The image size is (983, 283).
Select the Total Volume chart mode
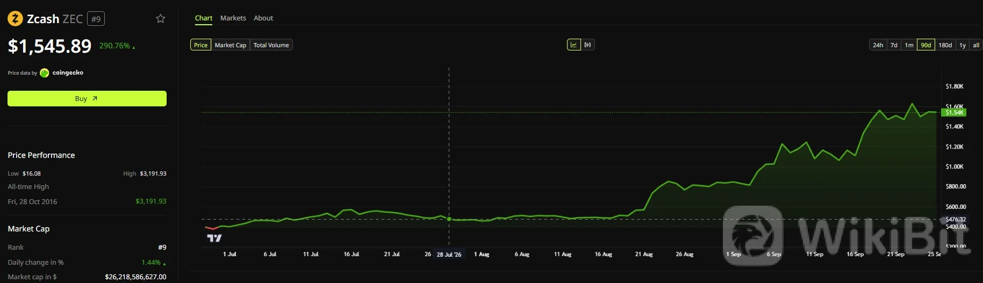(271, 45)
